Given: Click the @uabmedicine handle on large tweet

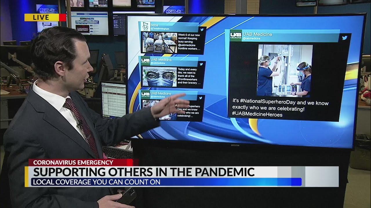Looking at the screenshot, I should click(x=251, y=38).
